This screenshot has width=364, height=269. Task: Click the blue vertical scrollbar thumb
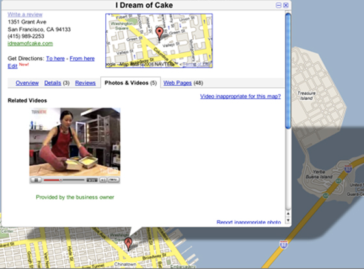(288, 71)
